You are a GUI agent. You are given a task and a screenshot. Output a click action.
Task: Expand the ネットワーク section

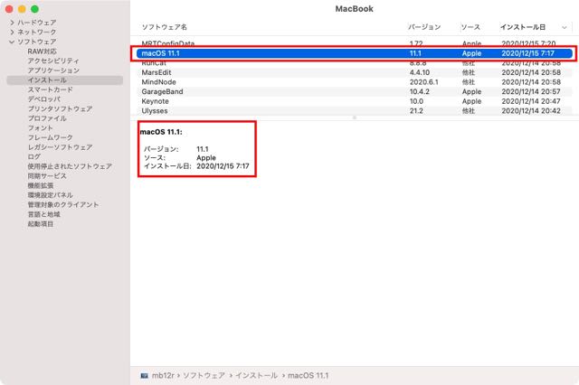12,33
